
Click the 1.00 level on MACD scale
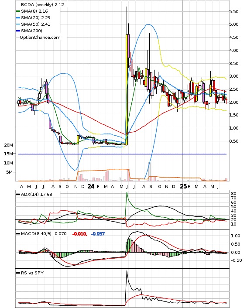tap(236, 236)
